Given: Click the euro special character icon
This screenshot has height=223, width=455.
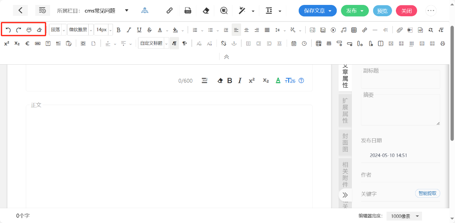Looking at the screenshot, I should [x=27, y=43].
